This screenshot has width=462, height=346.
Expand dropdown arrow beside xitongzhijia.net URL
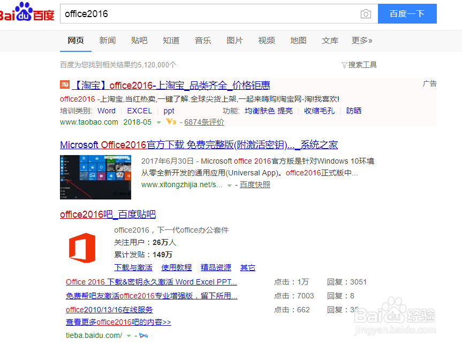(229, 186)
